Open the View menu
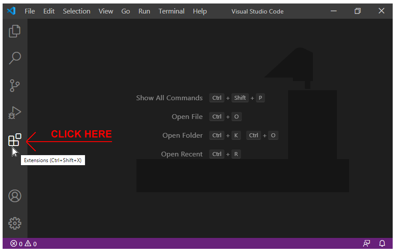Image resolution: width=394 pixels, height=251 pixels. point(105,11)
